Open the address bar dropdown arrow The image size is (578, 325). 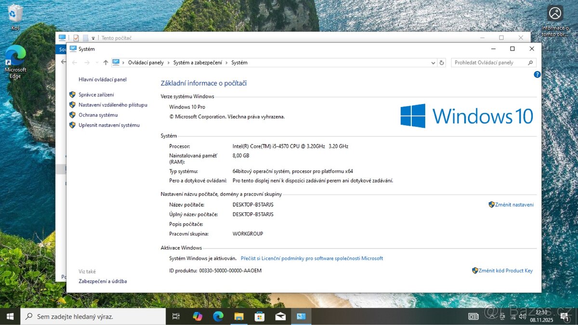(x=432, y=62)
